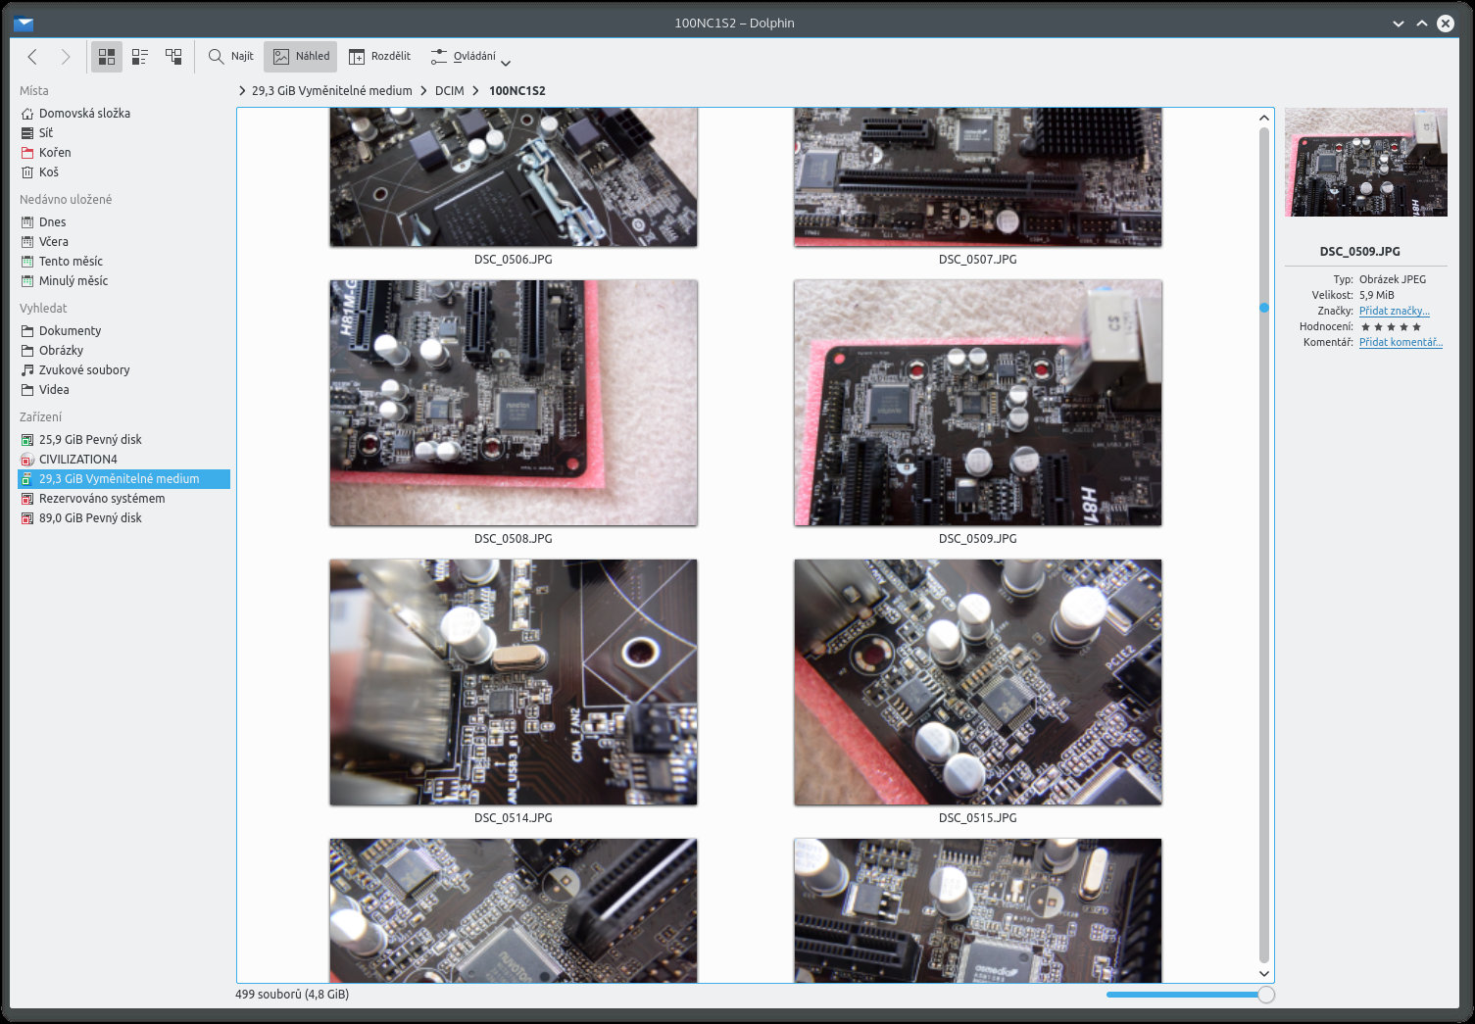Adjust the zoom slider handle
The image size is (1475, 1024).
pyautogui.click(x=1266, y=995)
